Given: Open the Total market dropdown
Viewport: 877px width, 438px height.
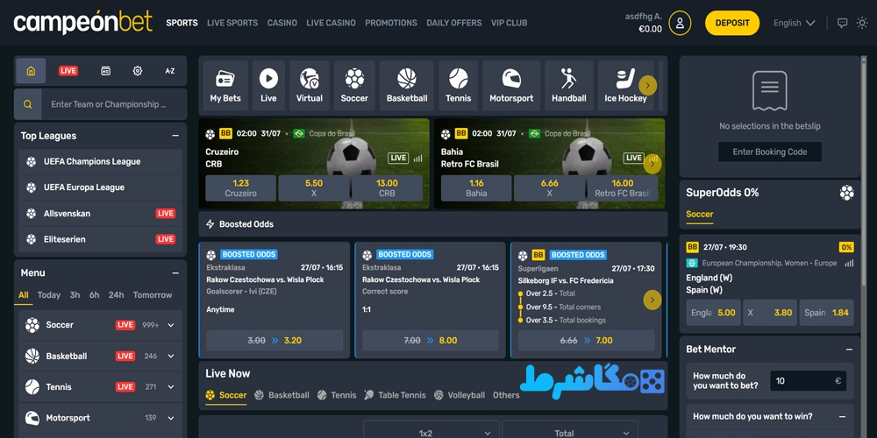Looking at the screenshot, I should [570, 432].
